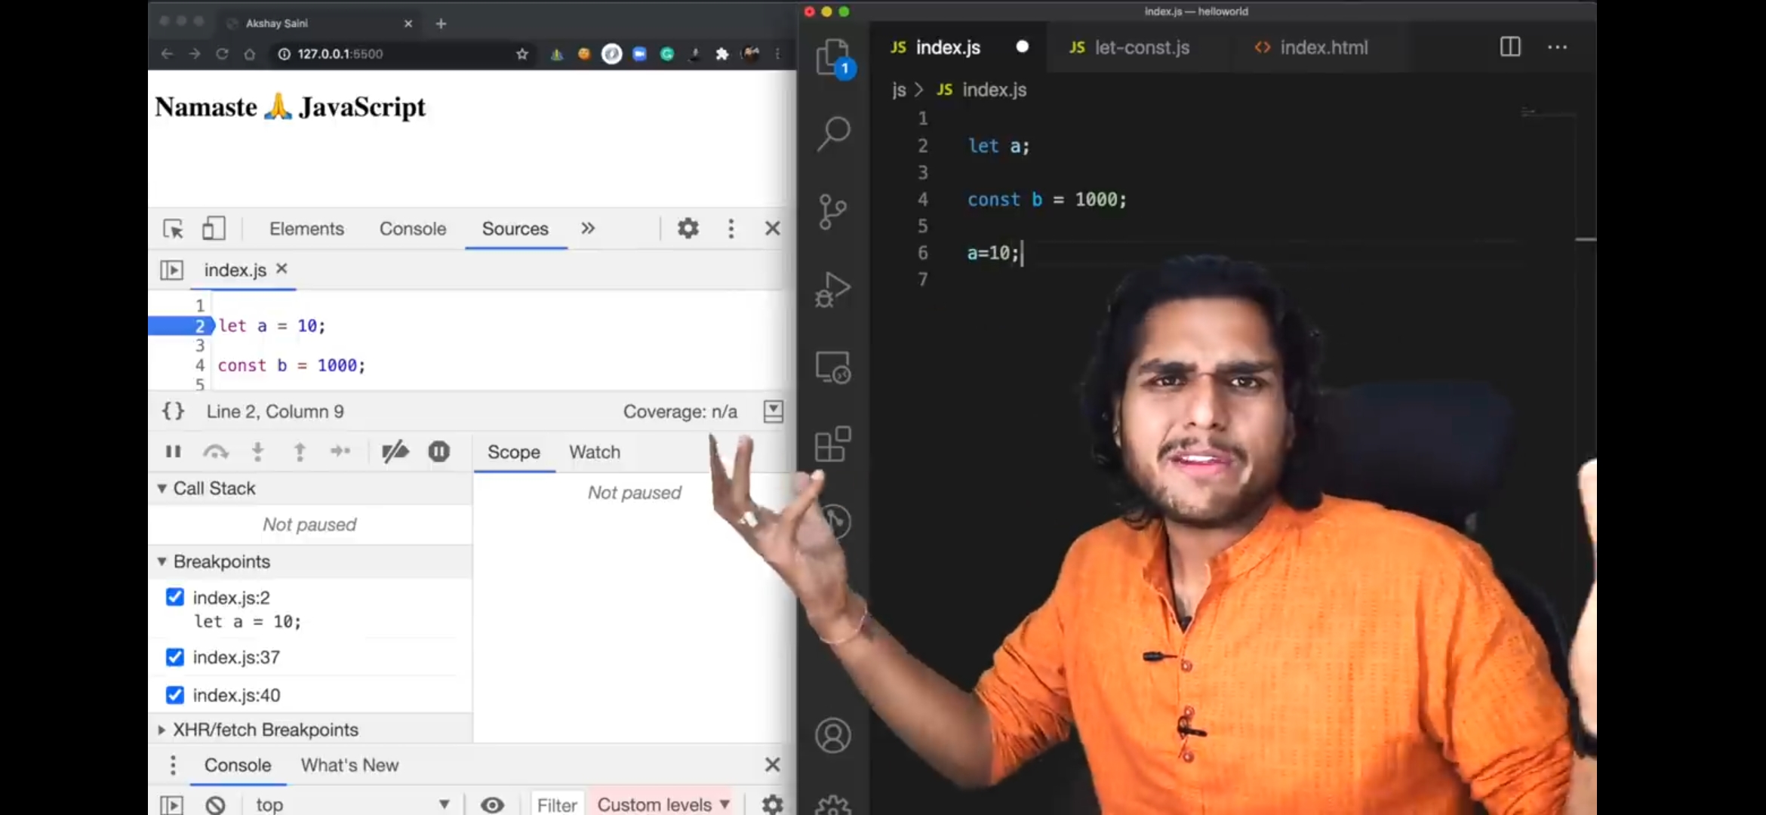1766x815 pixels.
Task: Click the split editor icon
Action: 1510,47
